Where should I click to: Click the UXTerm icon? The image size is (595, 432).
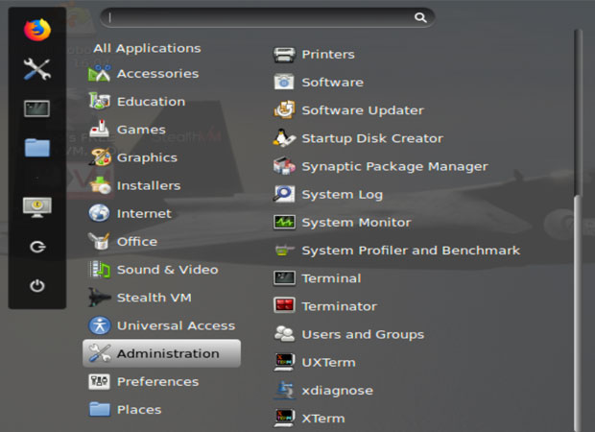click(x=284, y=362)
